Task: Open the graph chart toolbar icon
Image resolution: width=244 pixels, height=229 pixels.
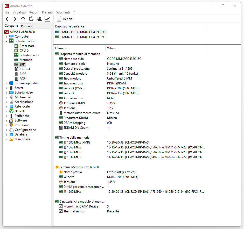Action: [x=47, y=19]
